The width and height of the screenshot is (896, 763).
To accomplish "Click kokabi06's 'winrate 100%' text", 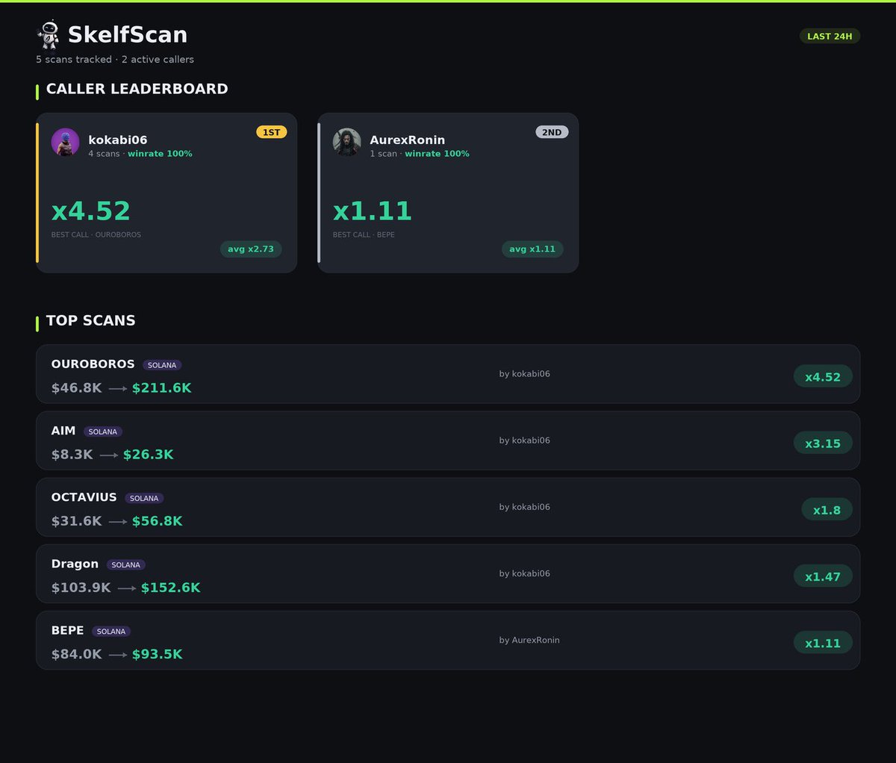I will (160, 154).
